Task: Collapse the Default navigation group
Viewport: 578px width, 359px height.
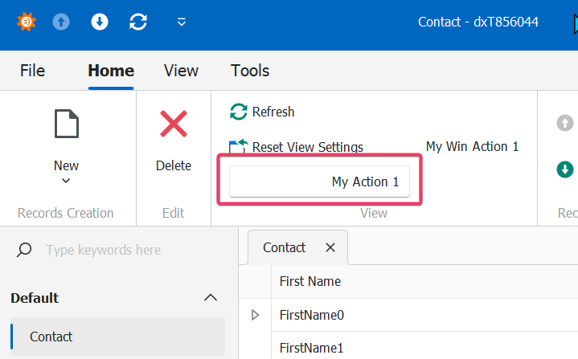Action: 211,298
